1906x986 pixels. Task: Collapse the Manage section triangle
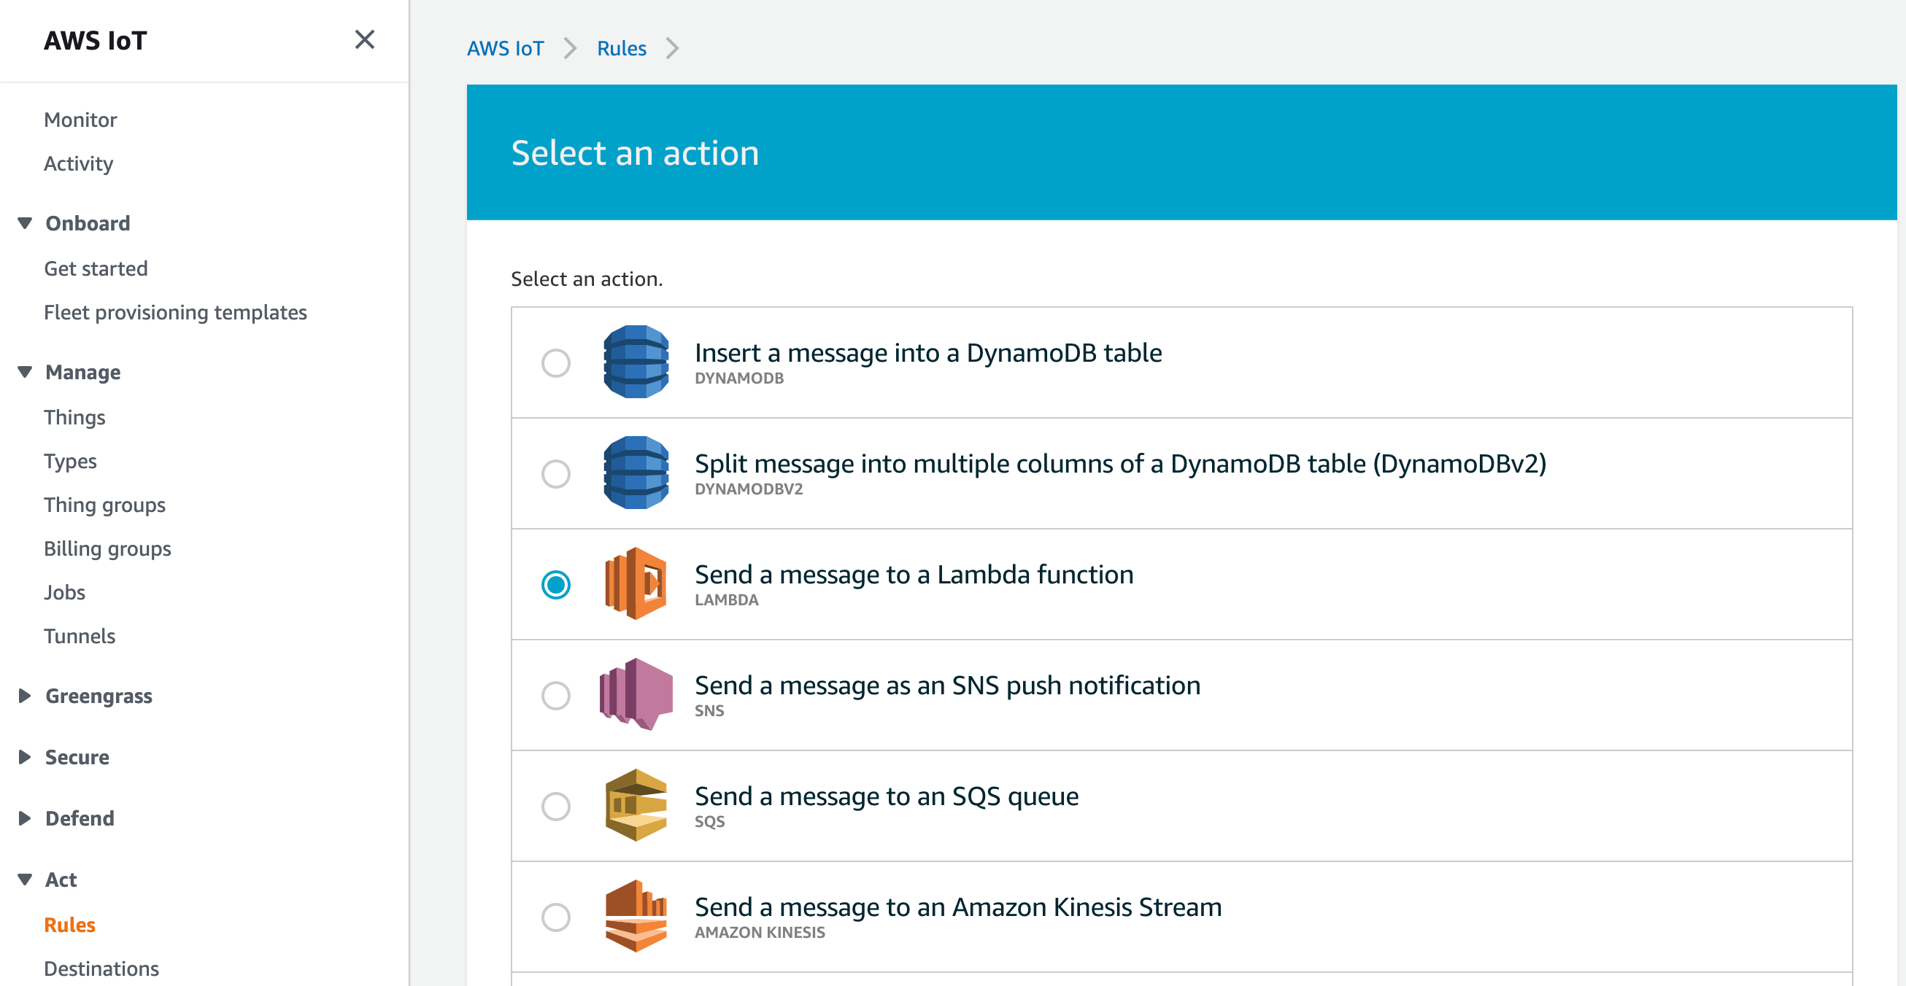coord(25,372)
